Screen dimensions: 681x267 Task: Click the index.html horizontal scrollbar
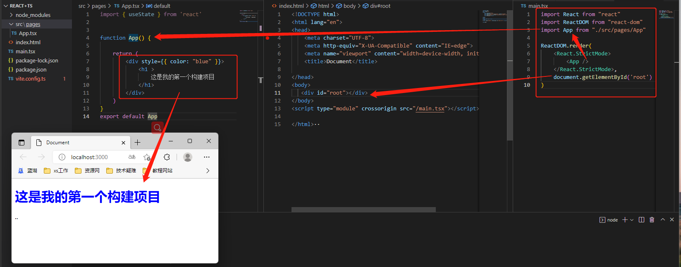click(x=363, y=210)
